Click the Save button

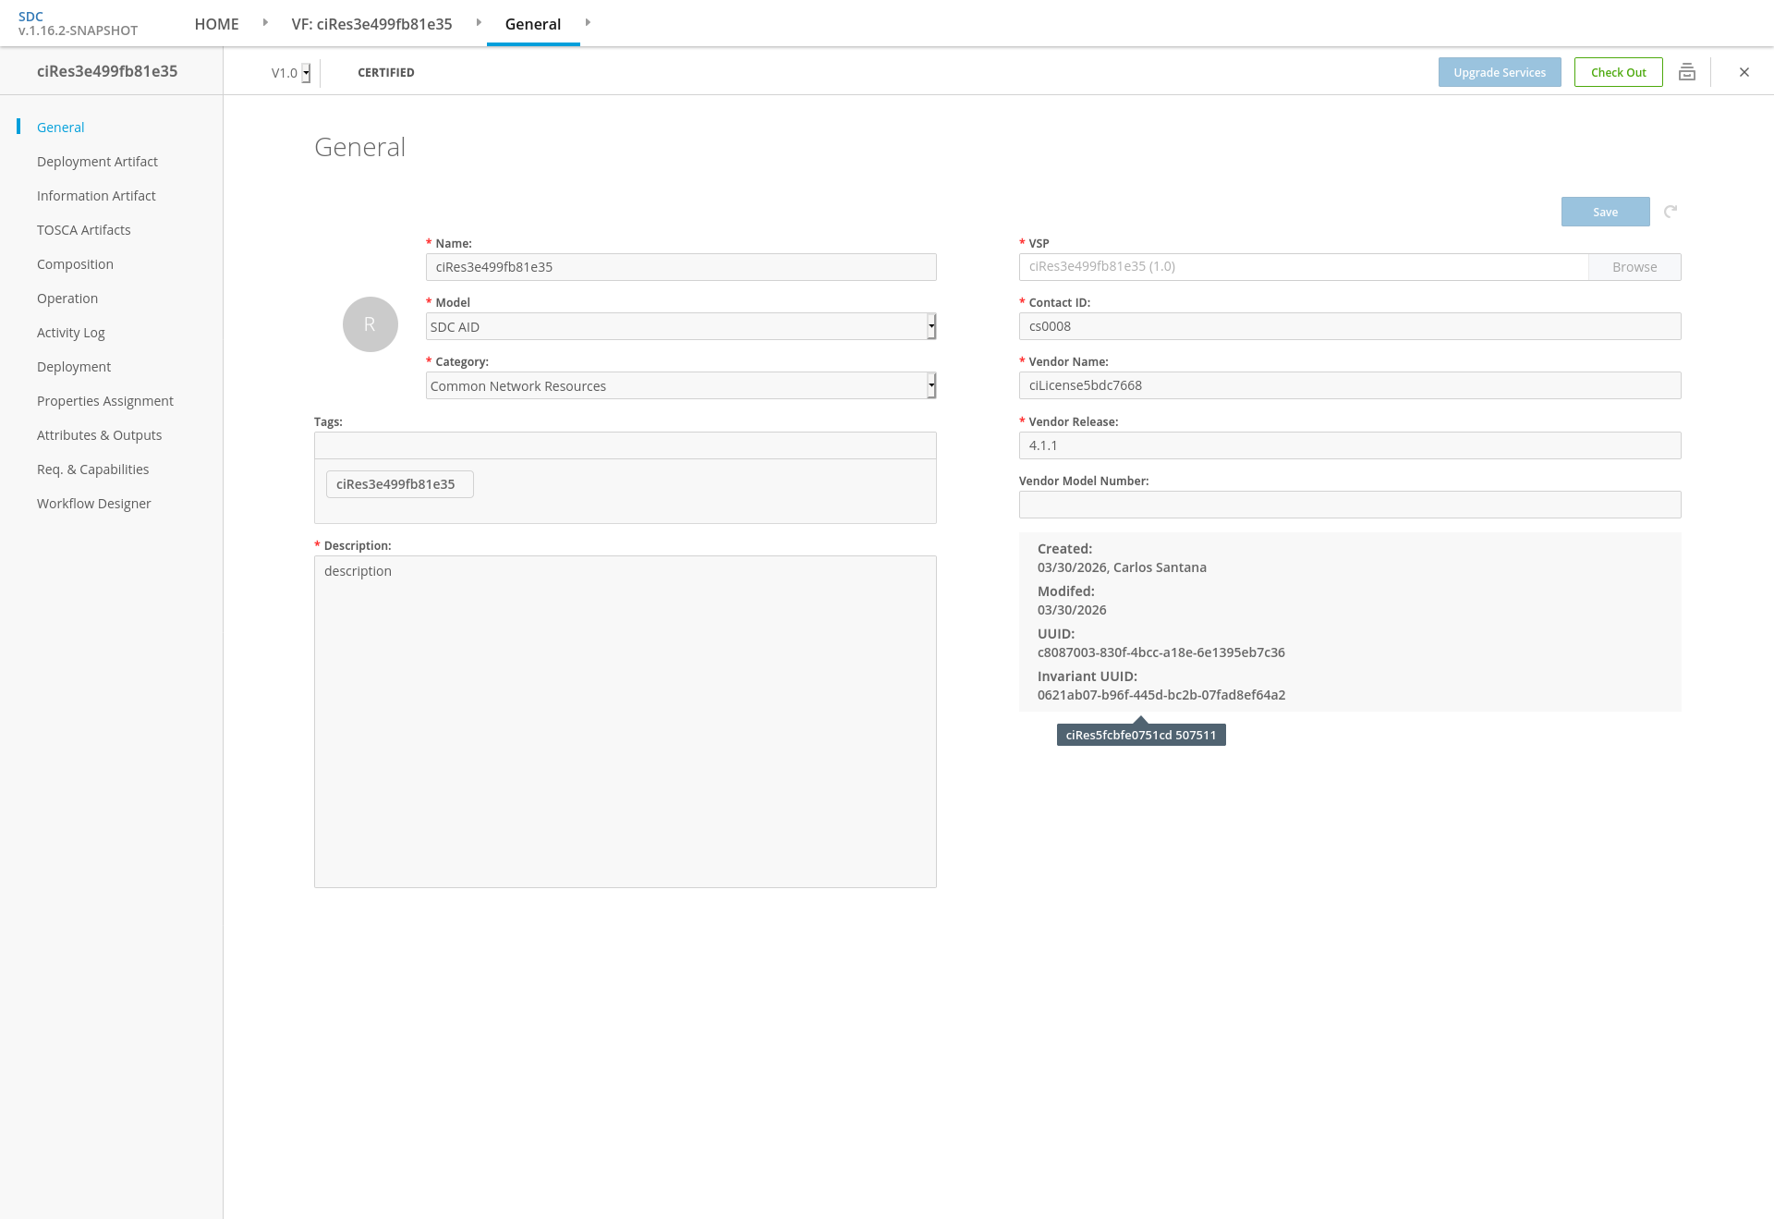pos(1605,212)
